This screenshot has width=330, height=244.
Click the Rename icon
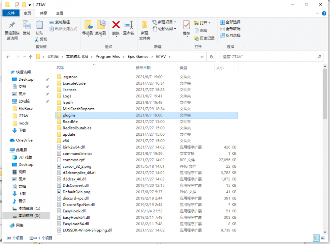[x=129, y=25]
